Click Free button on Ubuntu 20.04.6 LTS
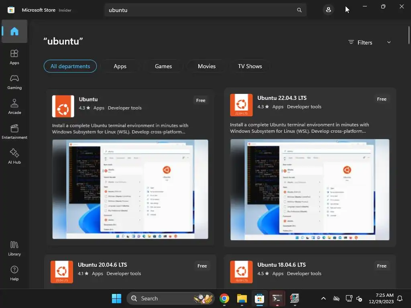The height and width of the screenshot is (308, 411). 202,266
